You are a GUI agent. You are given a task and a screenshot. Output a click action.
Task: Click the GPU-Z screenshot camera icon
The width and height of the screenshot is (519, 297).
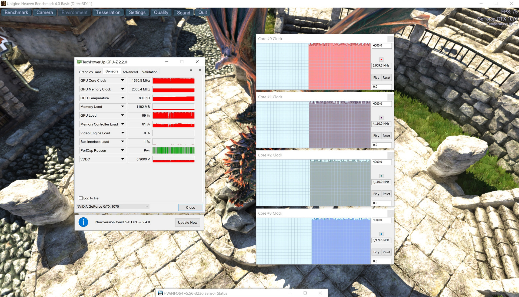(x=191, y=70)
